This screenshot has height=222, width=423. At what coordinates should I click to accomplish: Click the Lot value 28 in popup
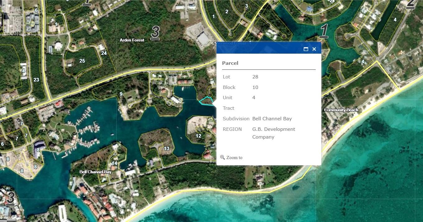click(x=255, y=77)
